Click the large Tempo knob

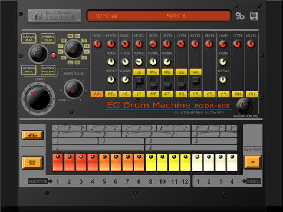pyautogui.click(x=38, y=99)
